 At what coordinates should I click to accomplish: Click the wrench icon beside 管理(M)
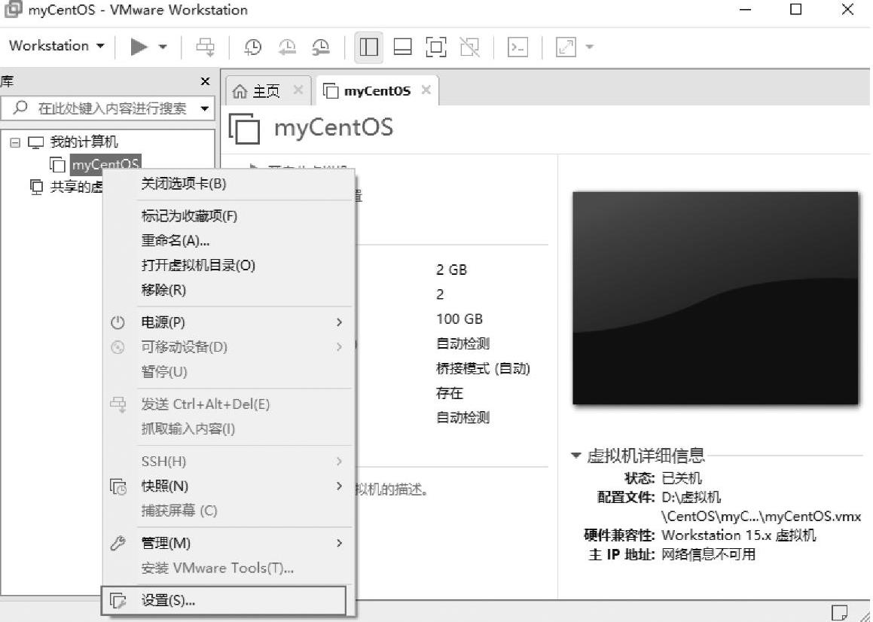(118, 544)
